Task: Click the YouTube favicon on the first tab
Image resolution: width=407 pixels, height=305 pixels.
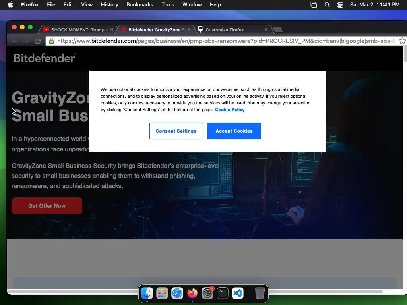Action: (46, 29)
